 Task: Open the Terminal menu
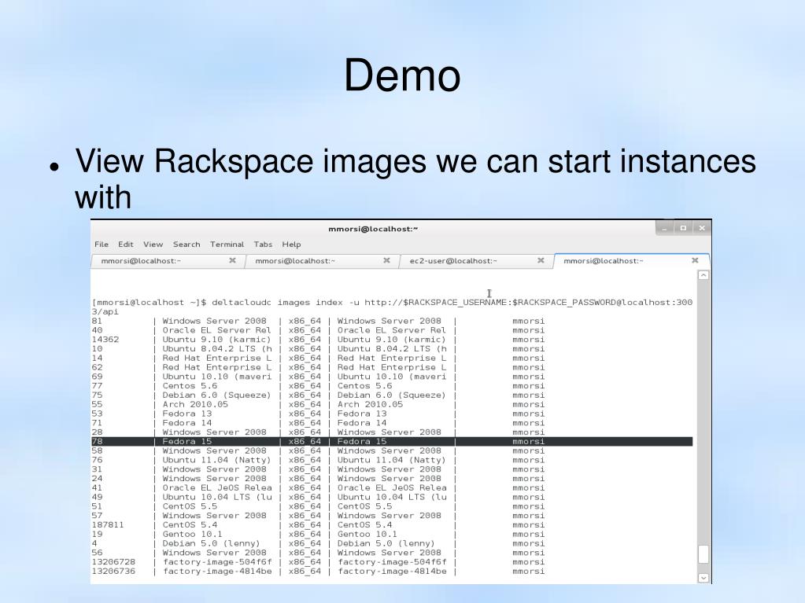pyautogui.click(x=227, y=245)
